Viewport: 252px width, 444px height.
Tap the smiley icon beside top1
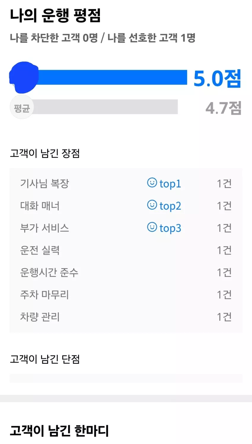click(x=152, y=182)
